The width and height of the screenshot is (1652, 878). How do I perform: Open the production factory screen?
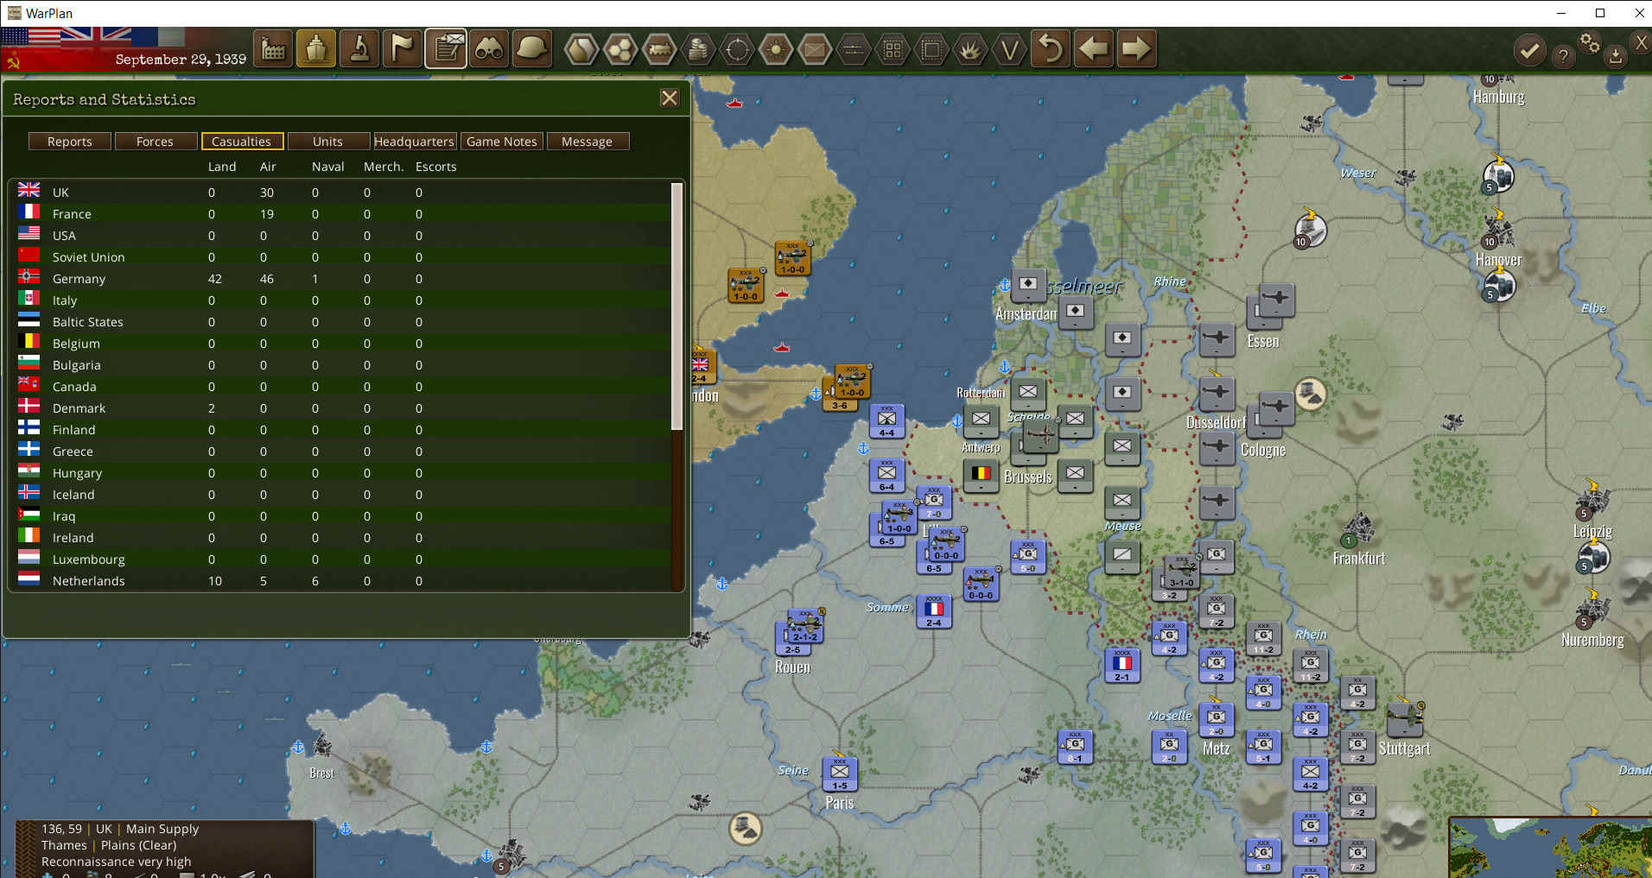click(x=273, y=49)
